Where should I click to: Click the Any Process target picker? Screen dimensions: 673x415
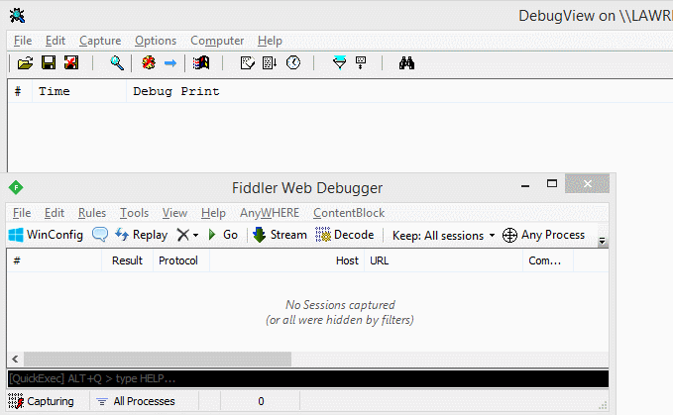[543, 235]
